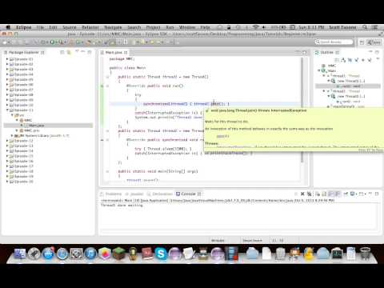Screen dimensions: 384x288
Task: Expand the Episode-02 project
Action: tap(7, 64)
